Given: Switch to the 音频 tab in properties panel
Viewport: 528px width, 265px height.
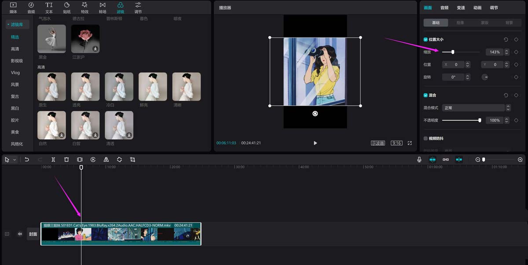Looking at the screenshot, I should point(444,8).
